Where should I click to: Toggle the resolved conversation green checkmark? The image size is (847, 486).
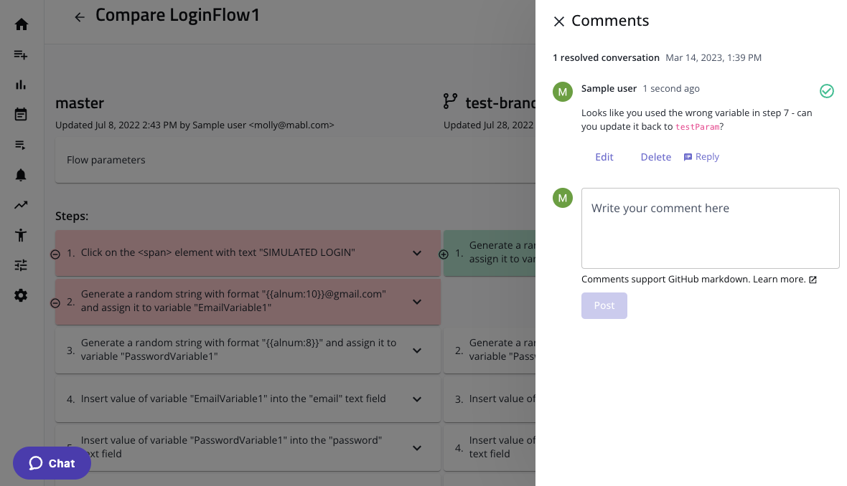pyautogui.click(x=826, y=91)
